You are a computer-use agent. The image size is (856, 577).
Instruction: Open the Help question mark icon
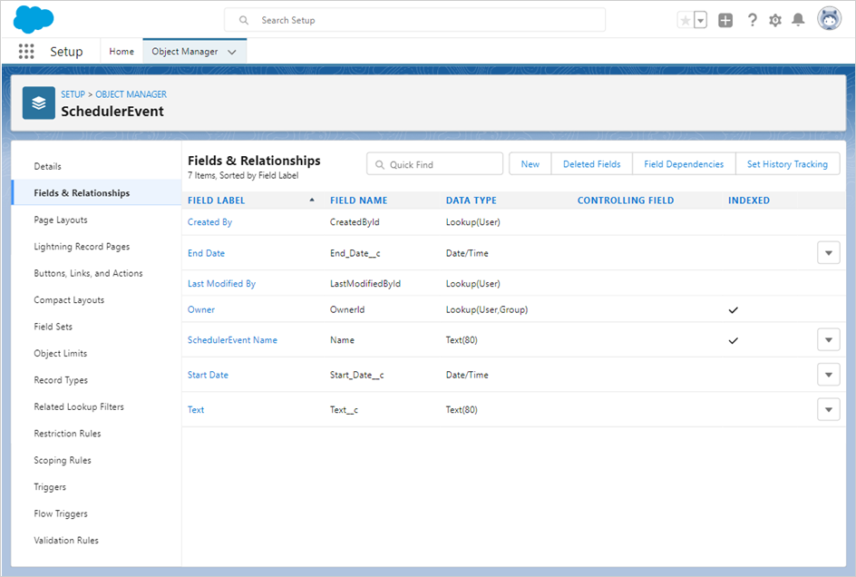(752, 20)
